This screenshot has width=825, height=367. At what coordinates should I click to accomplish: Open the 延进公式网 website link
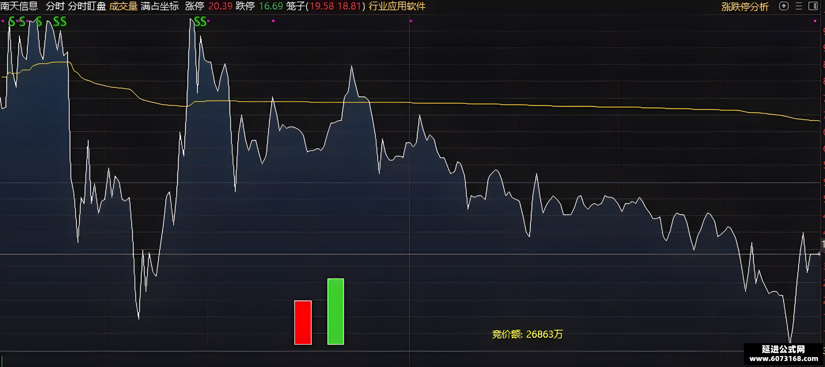coord(783,354)
